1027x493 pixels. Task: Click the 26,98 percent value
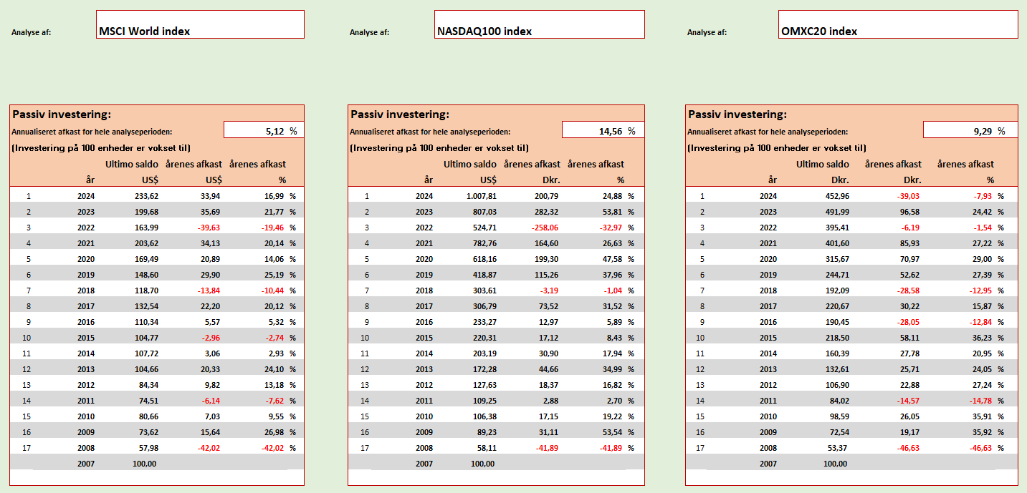tap(274, 432)
